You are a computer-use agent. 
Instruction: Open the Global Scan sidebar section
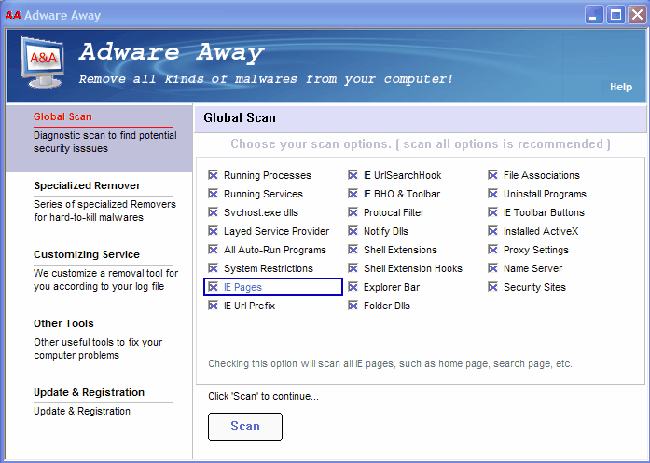(x=62, y=116)
